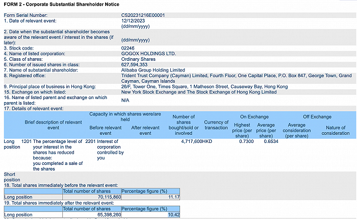Select the before-event share total 70,115,860
This screenshot has height=219, width=357.
pos(109,197)
